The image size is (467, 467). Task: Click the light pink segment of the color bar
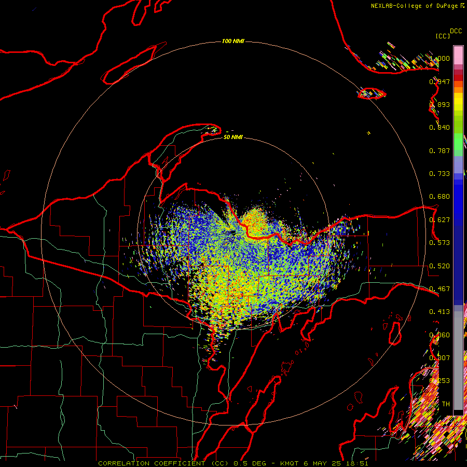click(x=458, y=55)
